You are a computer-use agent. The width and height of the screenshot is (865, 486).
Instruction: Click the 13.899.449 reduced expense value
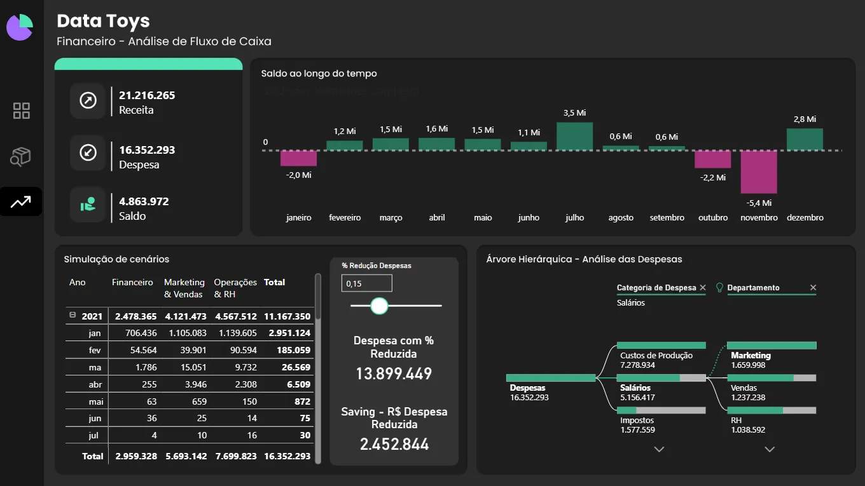tap(394, 374)
